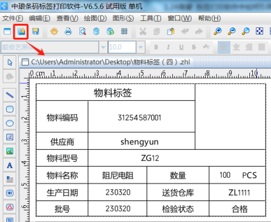
Task: Zoom out with minus magnifier
Action: point(231,31)
